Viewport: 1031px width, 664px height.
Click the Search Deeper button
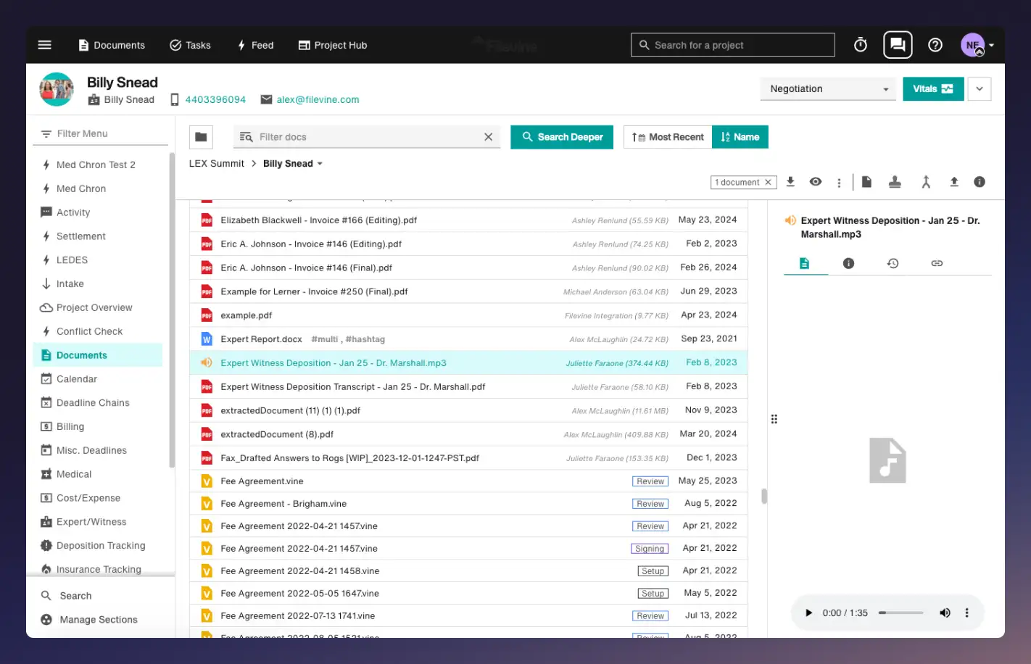pyautogui.click(x=561, y=136)
